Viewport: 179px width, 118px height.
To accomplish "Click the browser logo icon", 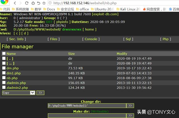I will tap(4, 2).
